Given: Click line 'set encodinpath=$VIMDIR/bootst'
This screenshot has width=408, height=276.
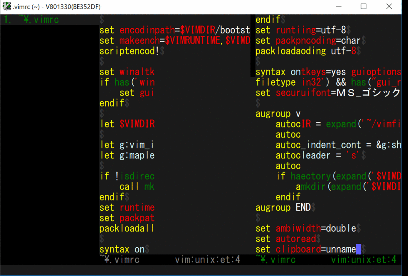Looking at the screenshot, I should pos(175,30).
